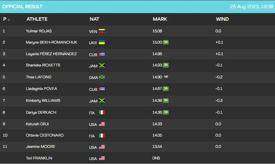The height and width of the screenshot is (164, 275).
Task: Click Cuba flag in Leyanis Pérez Hernández row
Action: (x=102, y=54)
